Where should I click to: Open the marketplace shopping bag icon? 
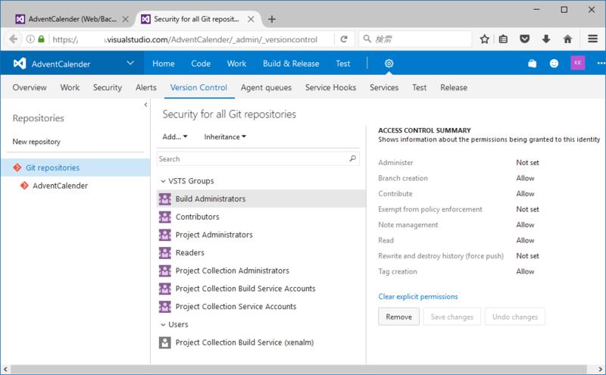coord(533,64)
